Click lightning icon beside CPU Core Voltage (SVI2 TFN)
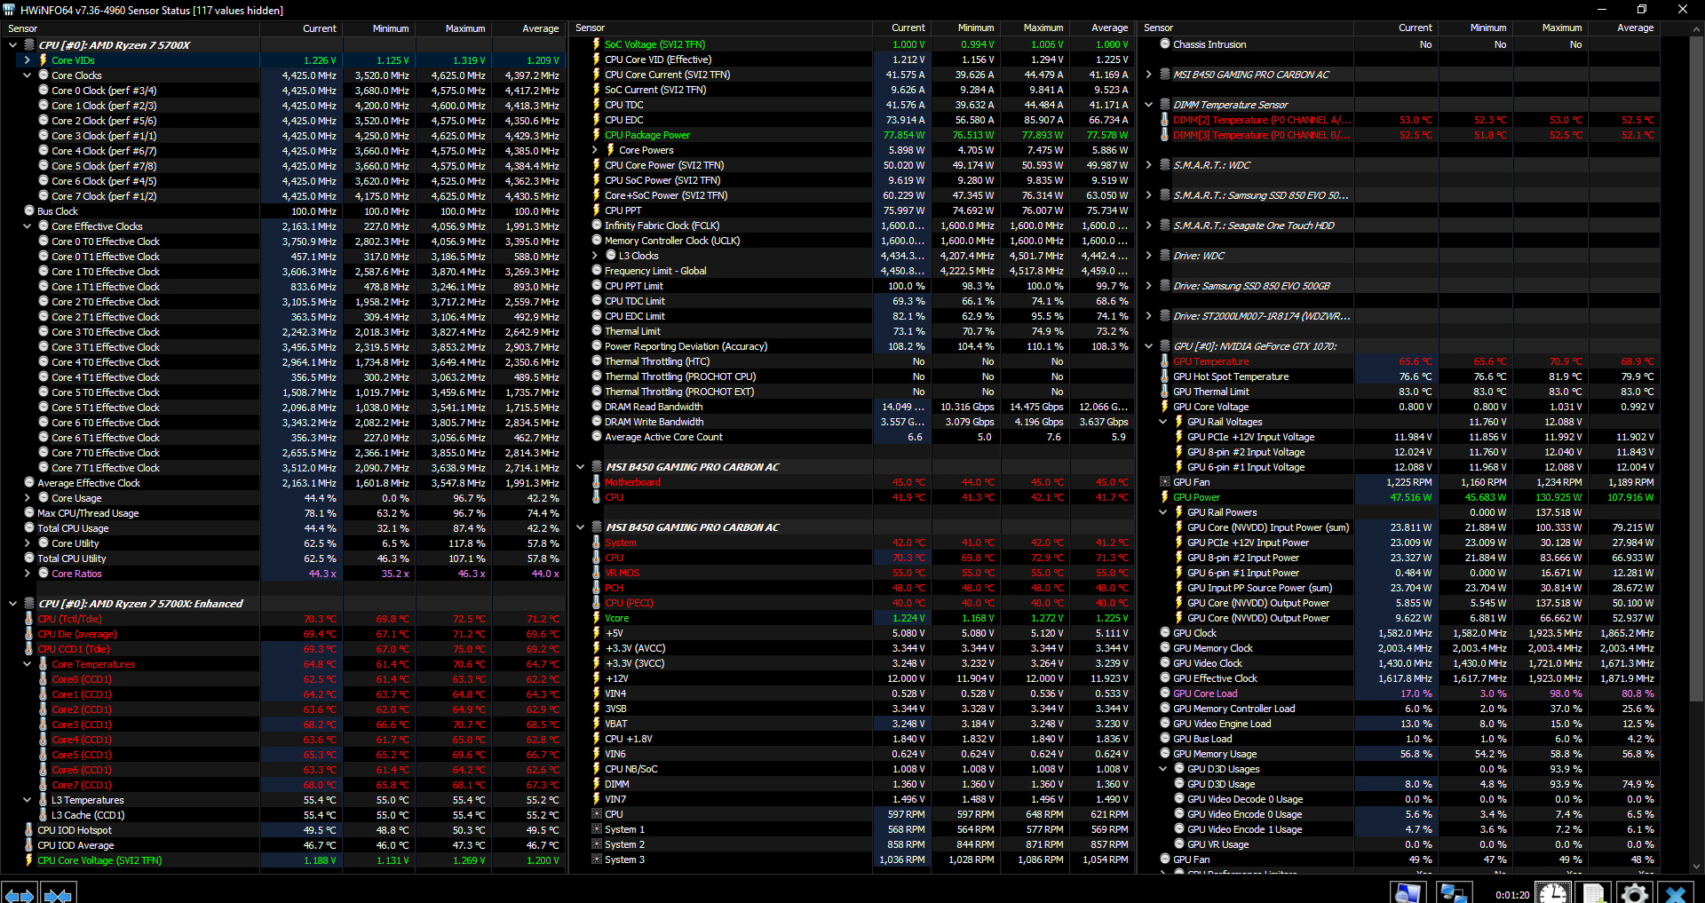1705x903 pixels. [x=28, y=860]
